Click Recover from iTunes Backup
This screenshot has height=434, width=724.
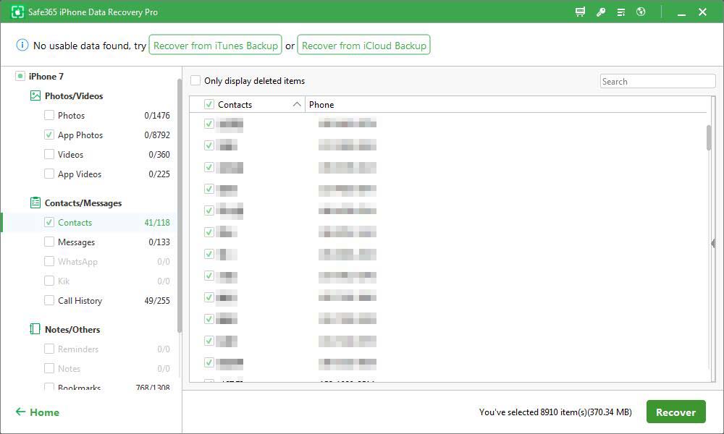pos(215,45)
